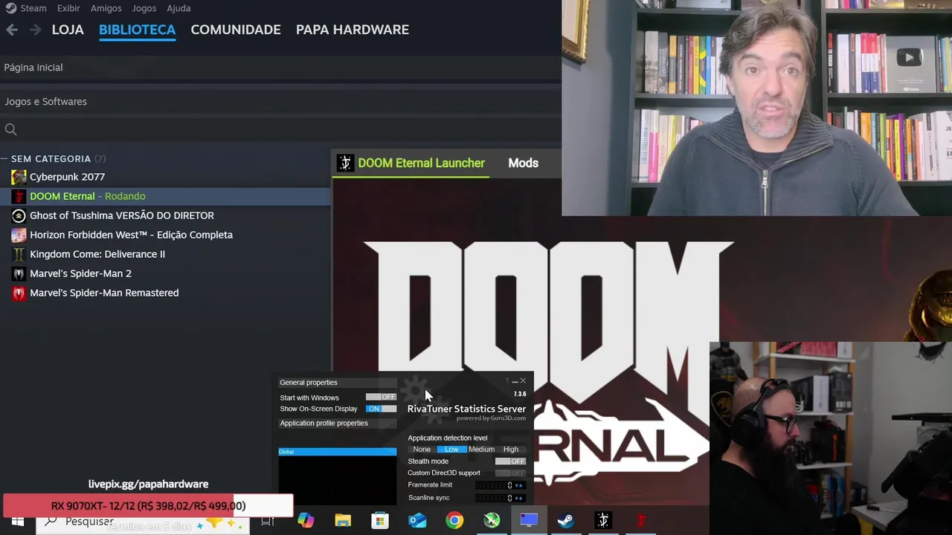This screenshot has width=952, height=535.
Task: Click the Framerate limit value field
Action: pos(494,485)
